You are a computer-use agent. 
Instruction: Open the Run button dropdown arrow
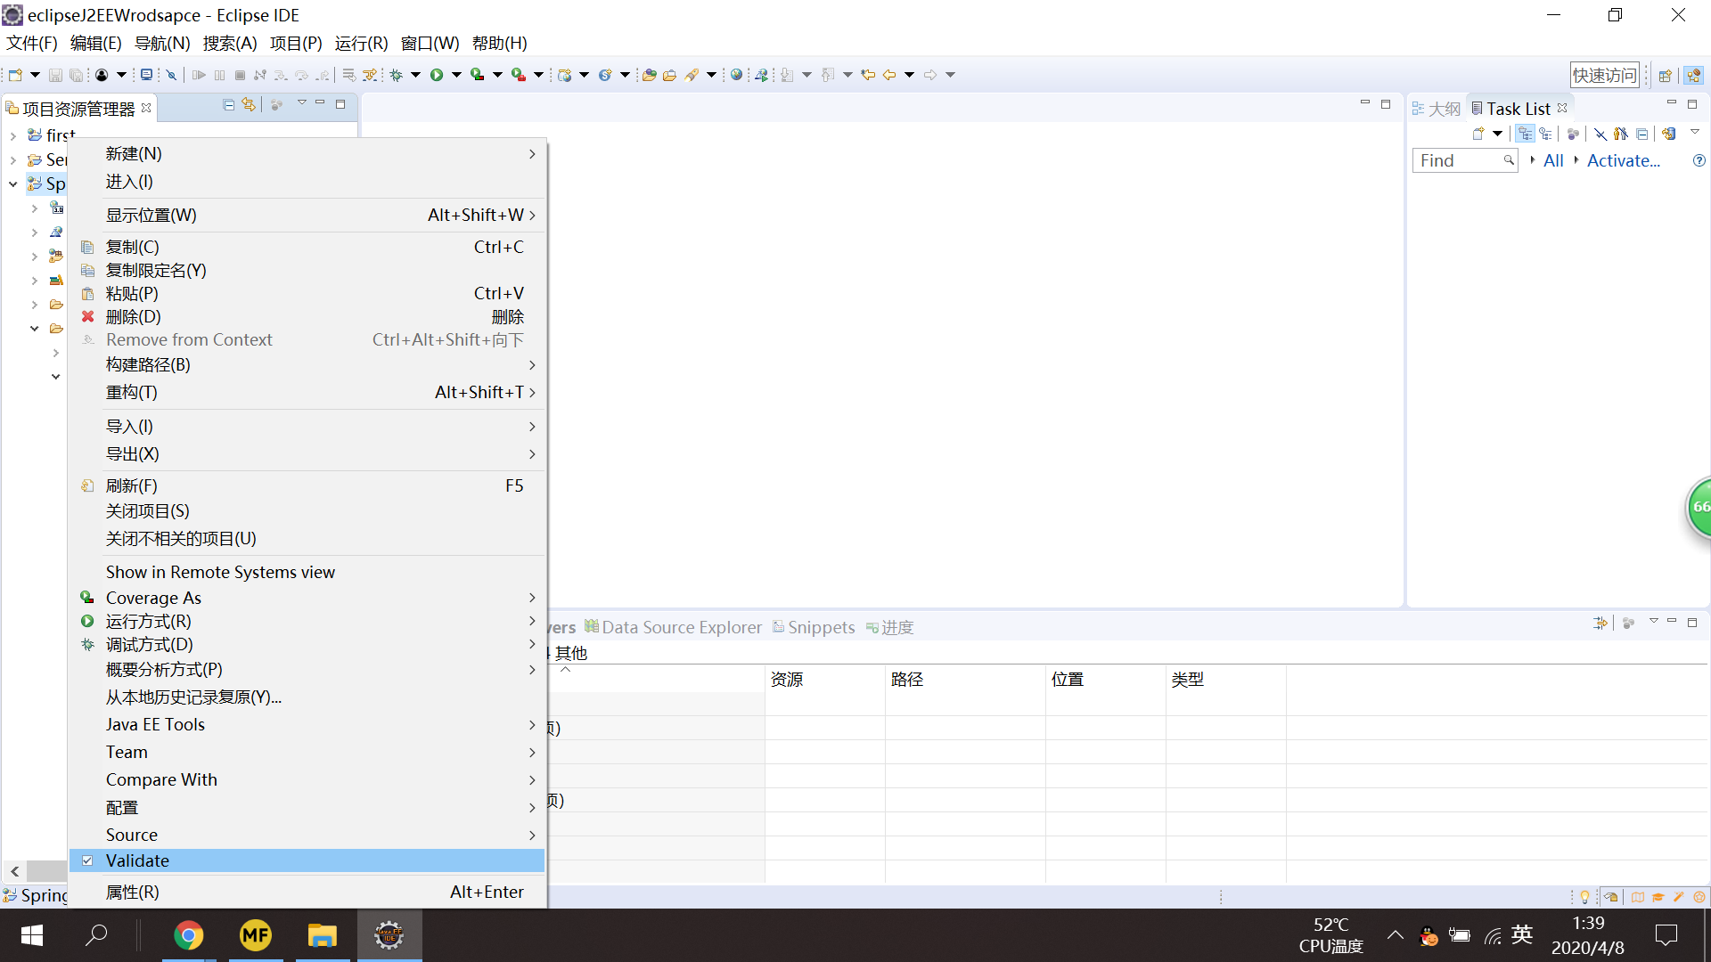(456, 75)
